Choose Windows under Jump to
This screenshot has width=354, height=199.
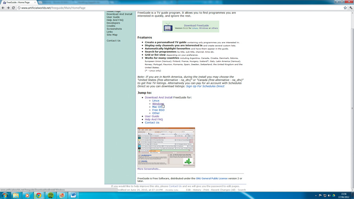[x=158, y=104]
